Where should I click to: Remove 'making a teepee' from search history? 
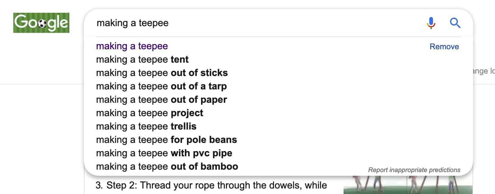pos(444,47)
